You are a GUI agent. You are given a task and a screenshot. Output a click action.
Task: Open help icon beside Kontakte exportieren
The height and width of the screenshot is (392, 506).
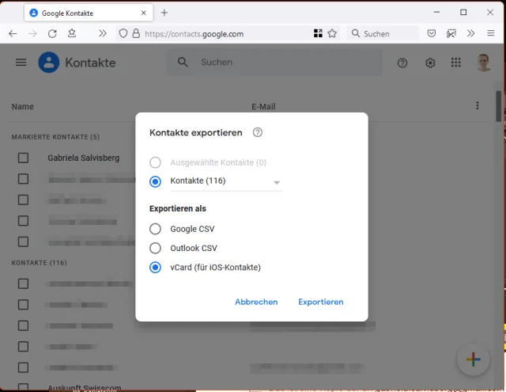(x=258, y=132)
